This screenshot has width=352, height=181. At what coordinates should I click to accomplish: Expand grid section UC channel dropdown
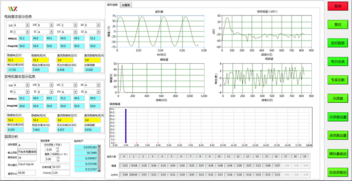tap(75, 25)
